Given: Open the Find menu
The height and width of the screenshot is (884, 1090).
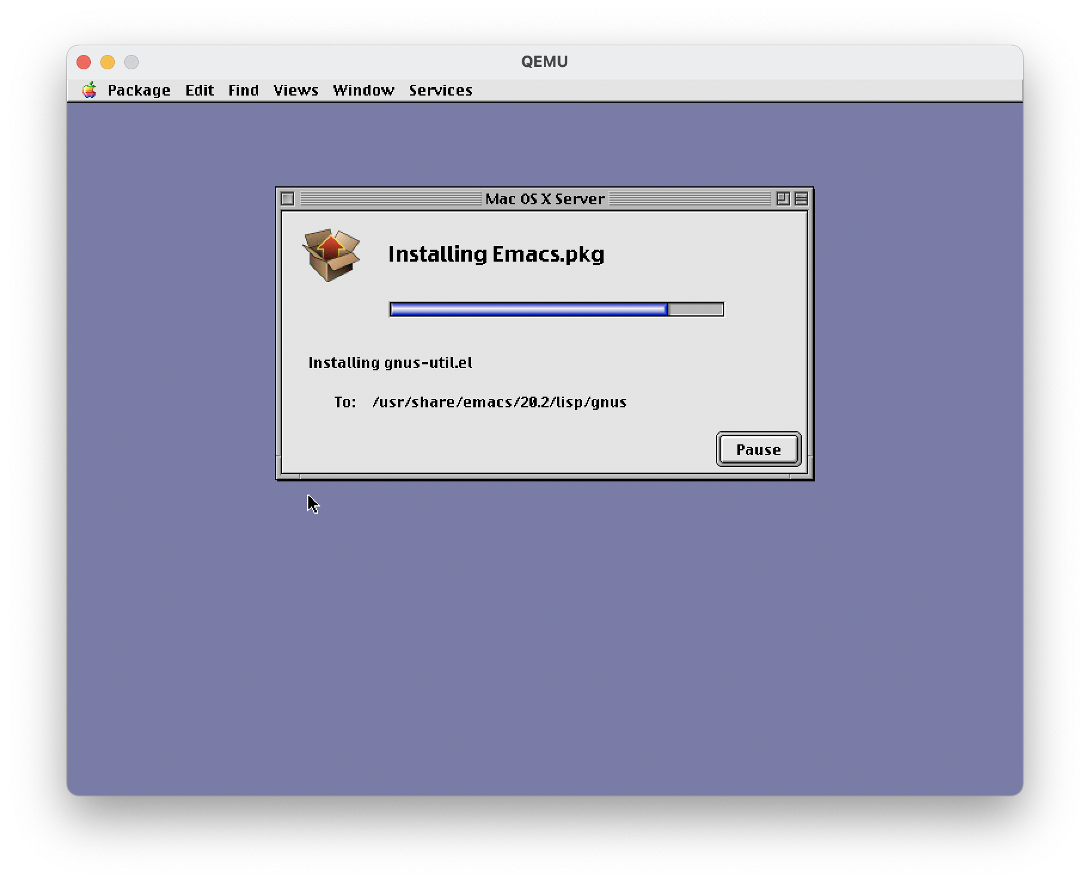Looking at the screenshot, I should click(243, 90).
